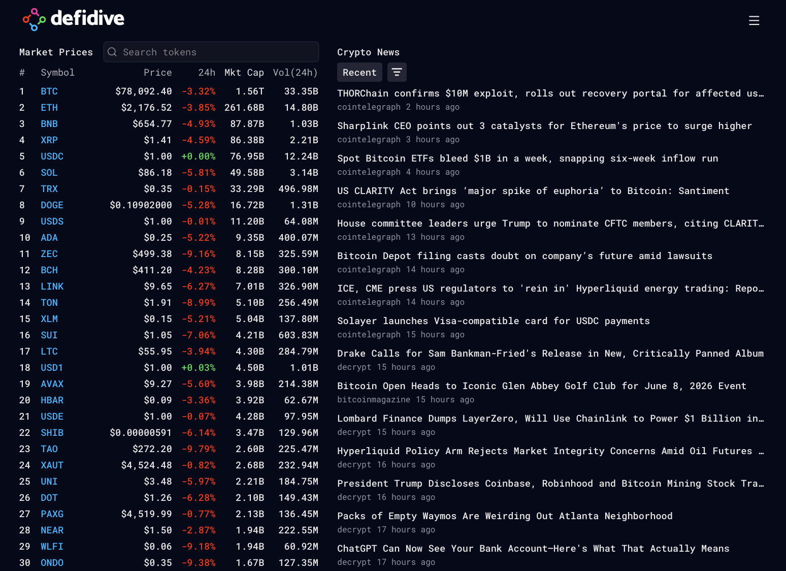Open ChatGPT Bank Account article

(x=534, y=549)
